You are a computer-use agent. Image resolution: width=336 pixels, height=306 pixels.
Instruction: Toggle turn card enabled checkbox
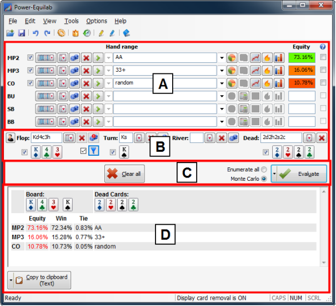(x=113, y=152)
